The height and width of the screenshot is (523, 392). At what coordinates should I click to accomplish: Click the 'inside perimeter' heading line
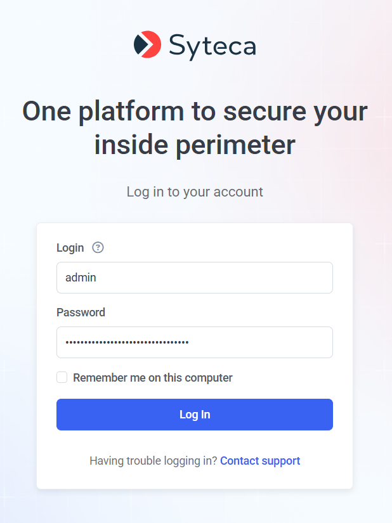click(x=195, y=145)
